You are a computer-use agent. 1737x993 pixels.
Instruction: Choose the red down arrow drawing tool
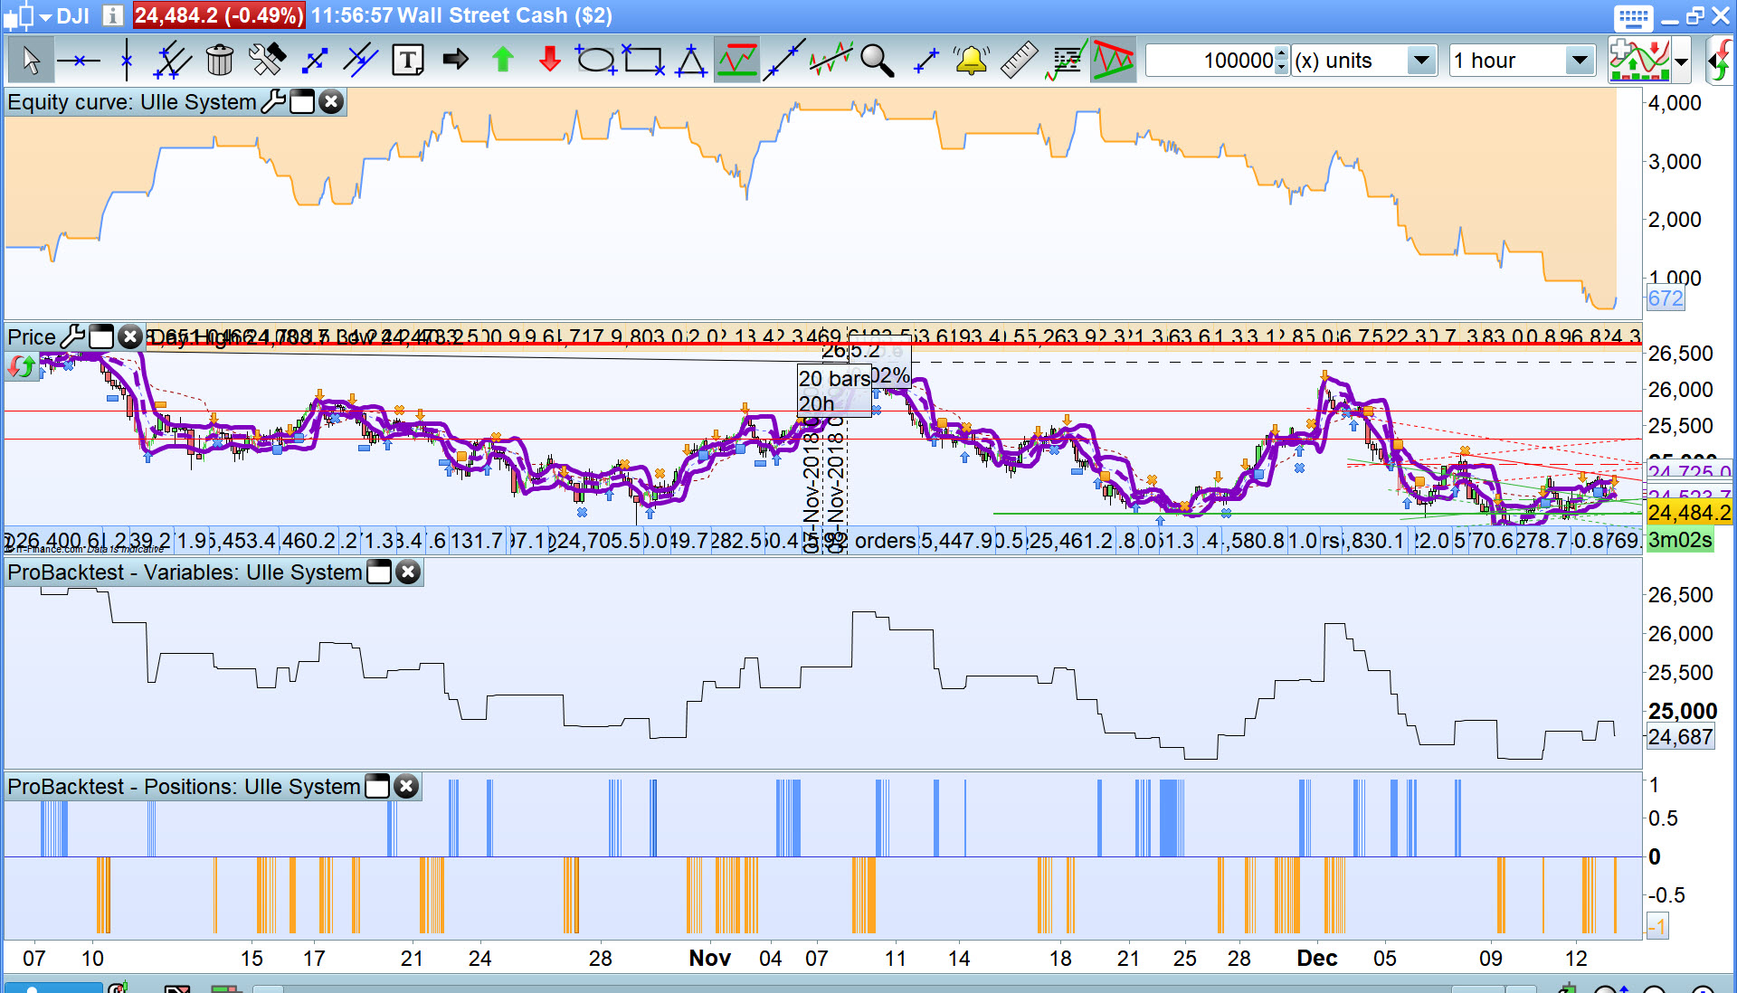[549, 61]
